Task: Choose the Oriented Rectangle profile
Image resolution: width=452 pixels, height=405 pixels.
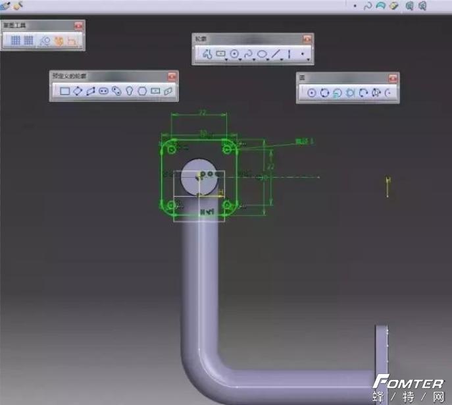Action: [x=78, y=91]
